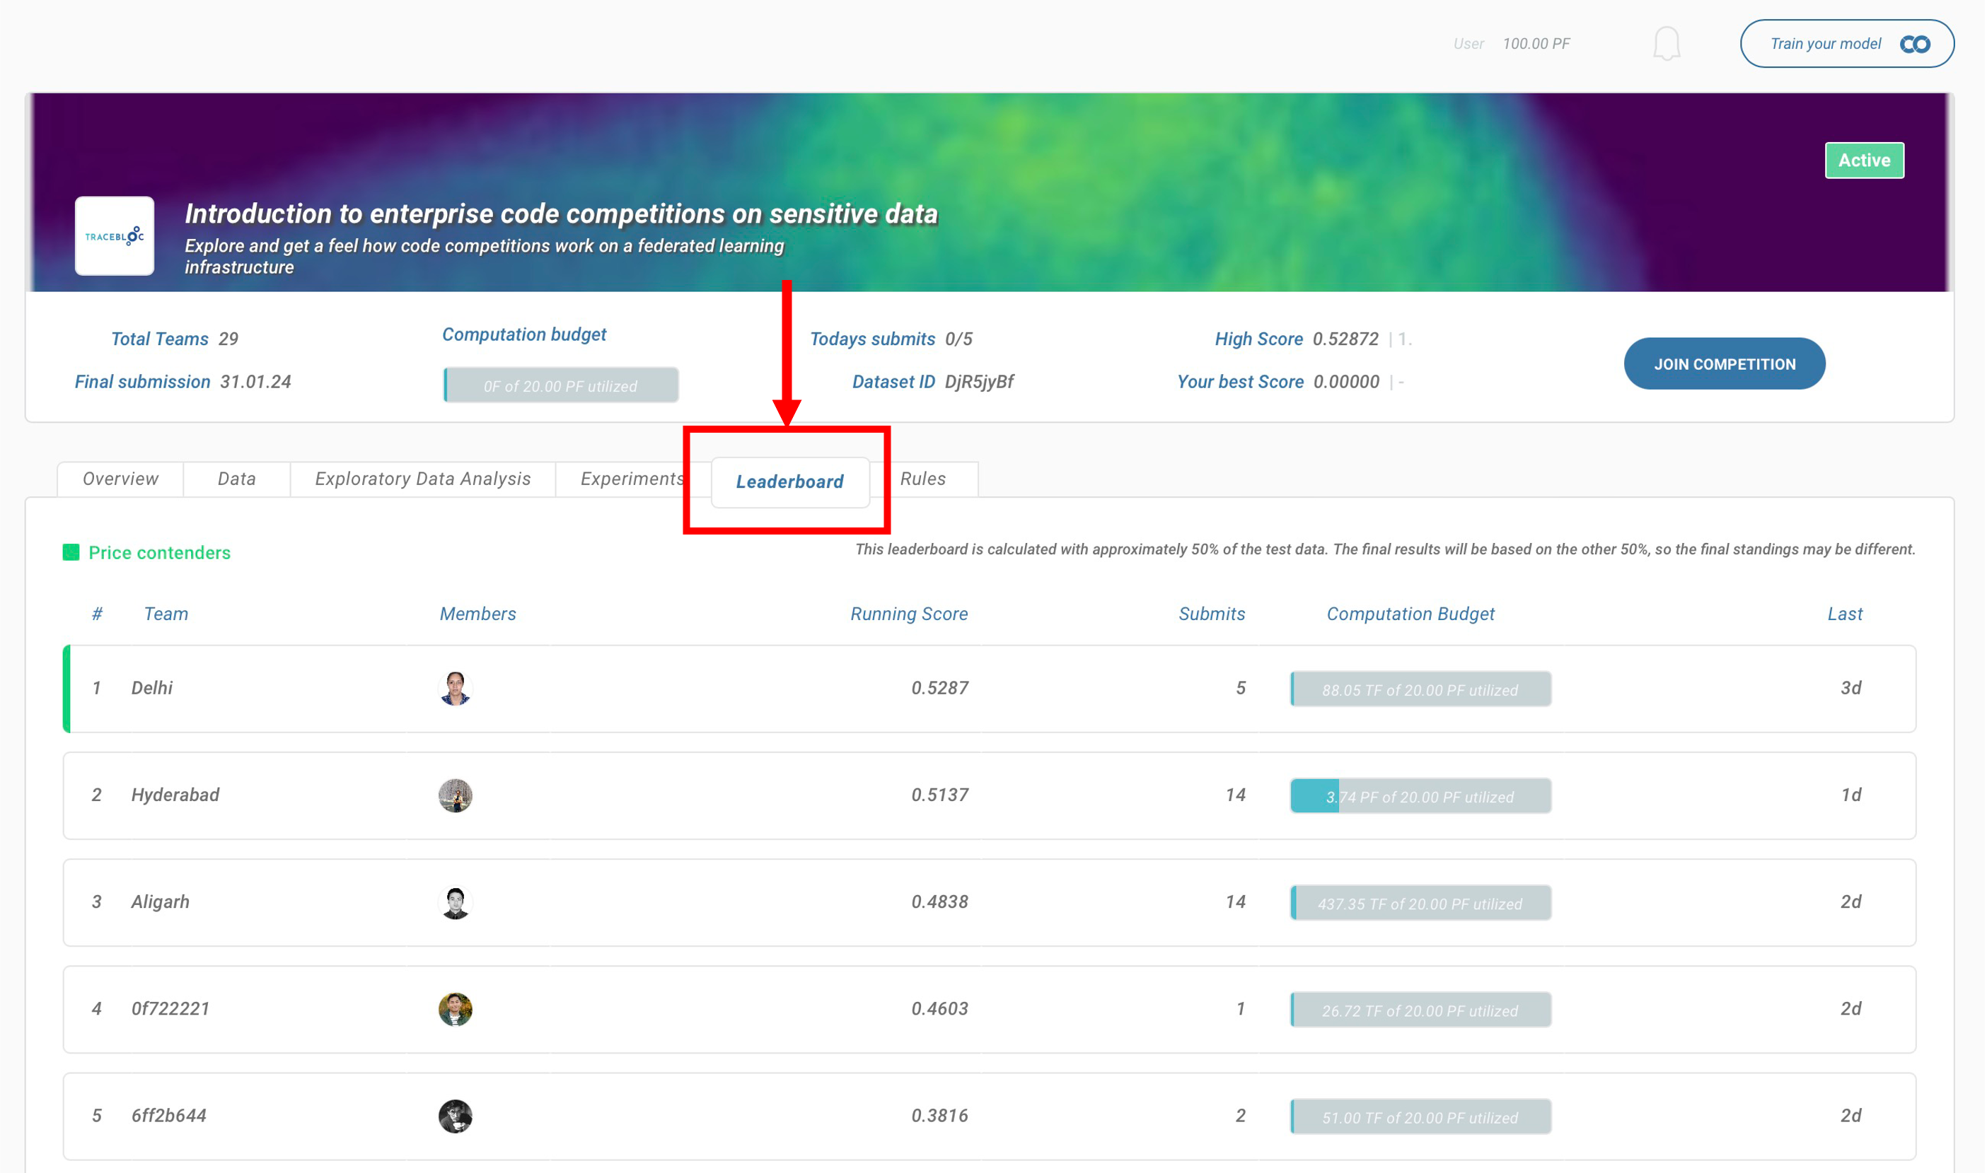This screenshot has width=1987, height=1173.
Task: Click Delhi's last activity 3d
Action: [1850, 688]
